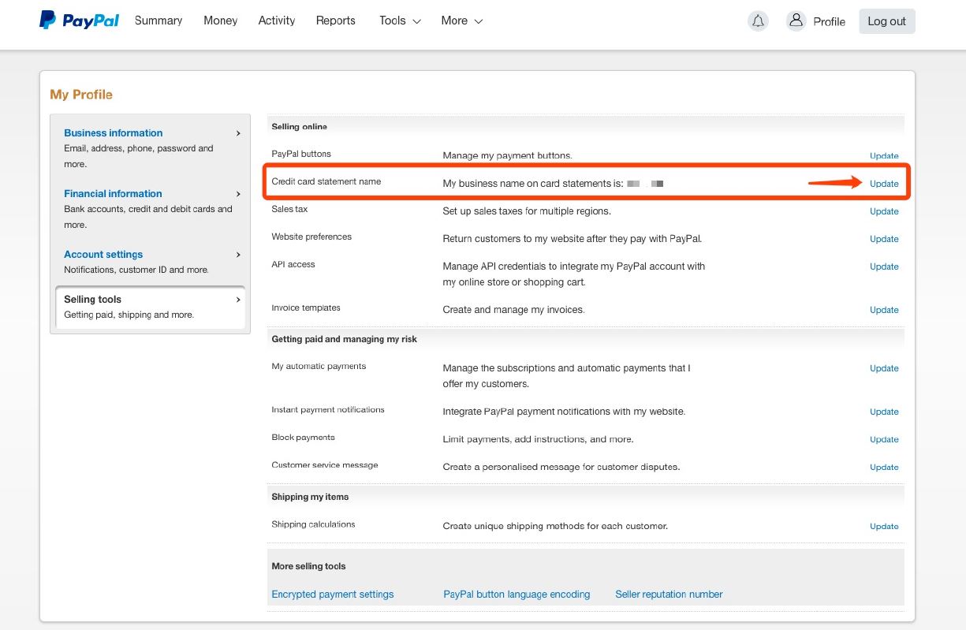This screenshot has height=630, width=966.
Task: Expand Business information chevron arrow
Action: click(238, 133)
